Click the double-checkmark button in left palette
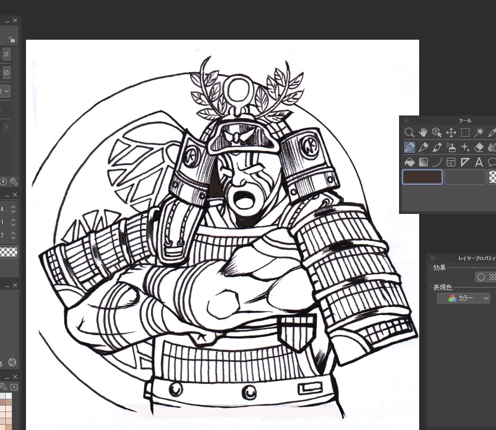 pyautogui.click(x=6, y=54)
